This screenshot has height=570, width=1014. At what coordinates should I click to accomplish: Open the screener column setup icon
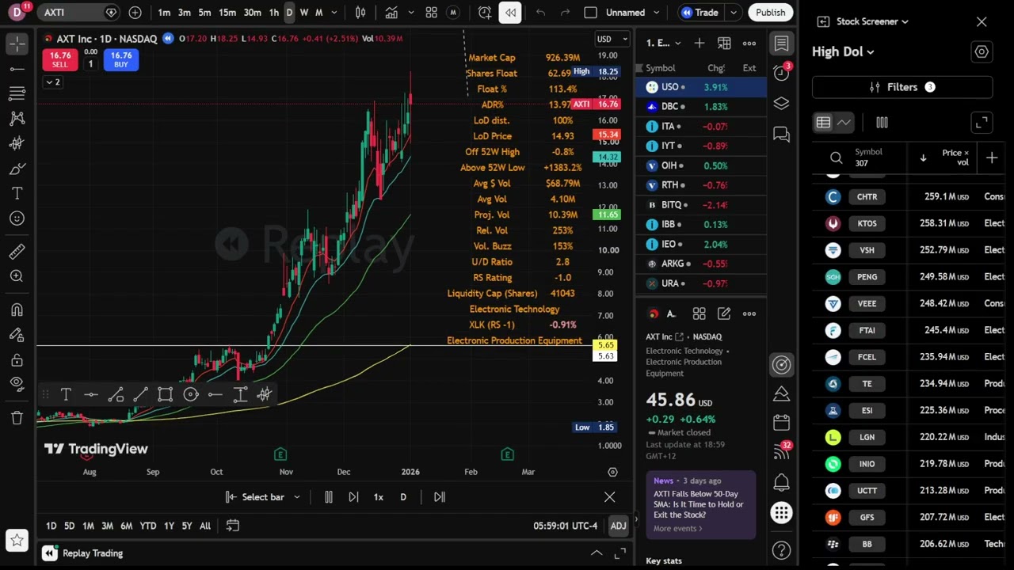click(x=882, y=123)
